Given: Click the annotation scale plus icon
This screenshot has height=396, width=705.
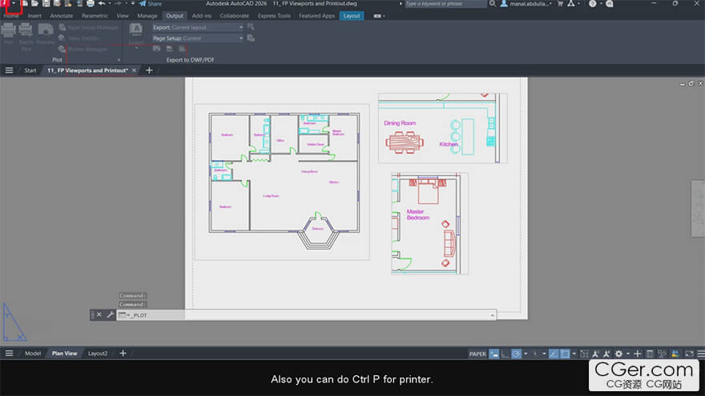Looking at the screenshot, I should [637, 354].
